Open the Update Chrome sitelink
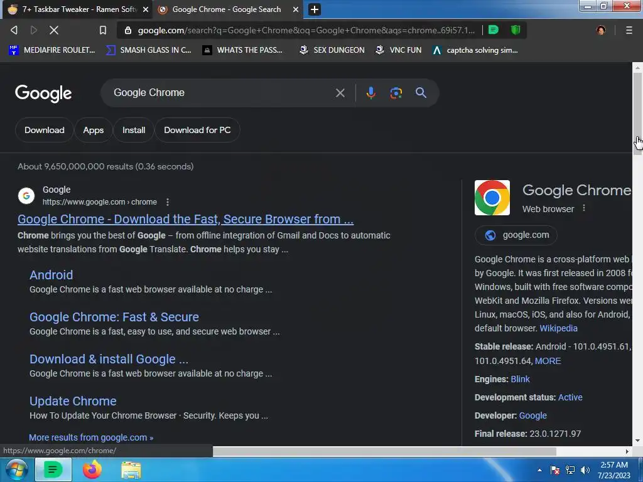The image size is (643, 482). (x=73, y=401)
